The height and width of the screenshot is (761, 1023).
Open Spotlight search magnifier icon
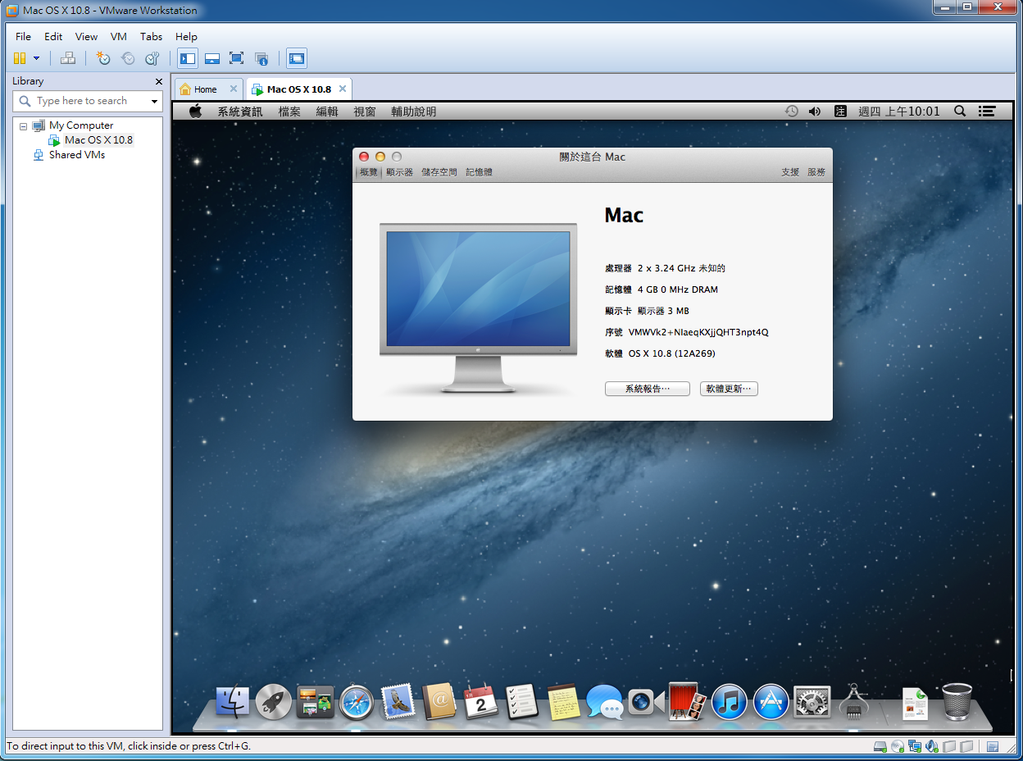[960, 112]
